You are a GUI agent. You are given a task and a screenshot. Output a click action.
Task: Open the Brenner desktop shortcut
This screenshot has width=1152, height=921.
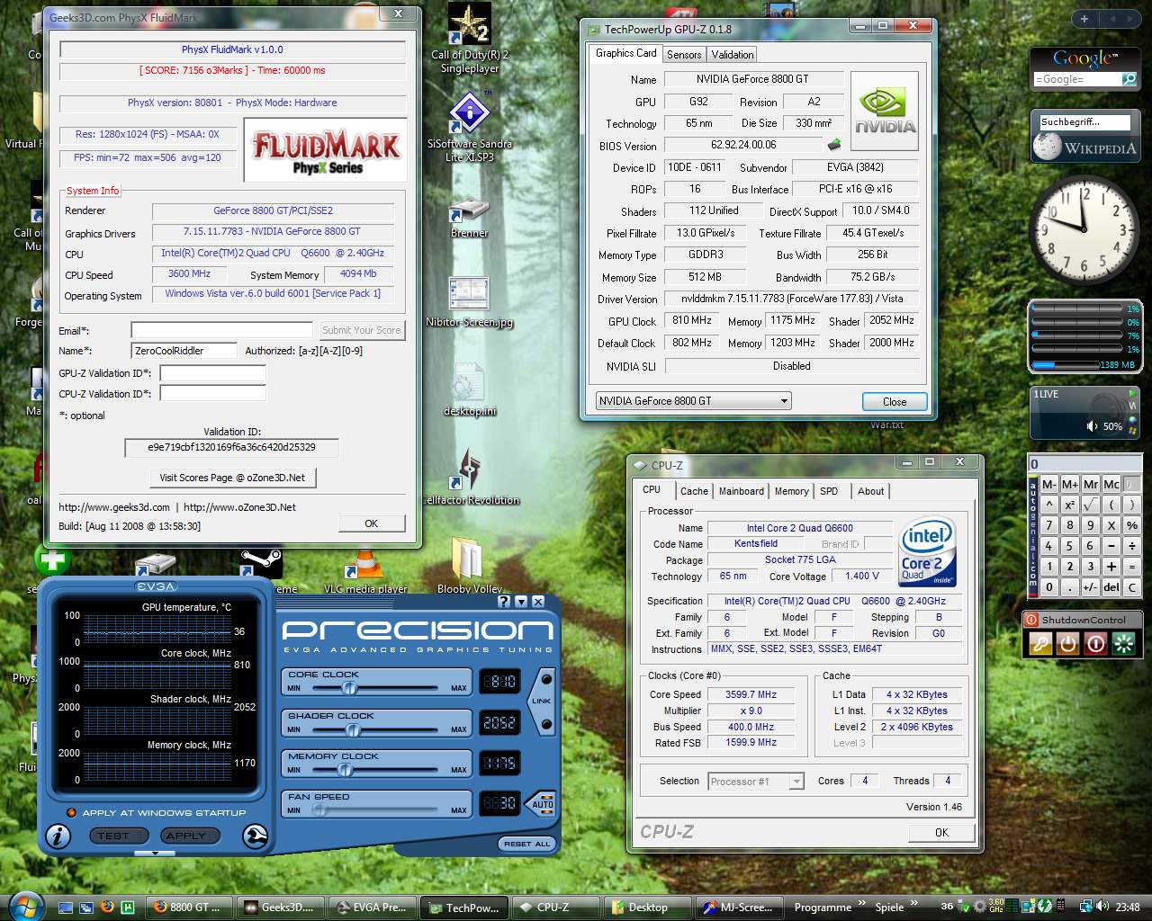pos(470,217)
